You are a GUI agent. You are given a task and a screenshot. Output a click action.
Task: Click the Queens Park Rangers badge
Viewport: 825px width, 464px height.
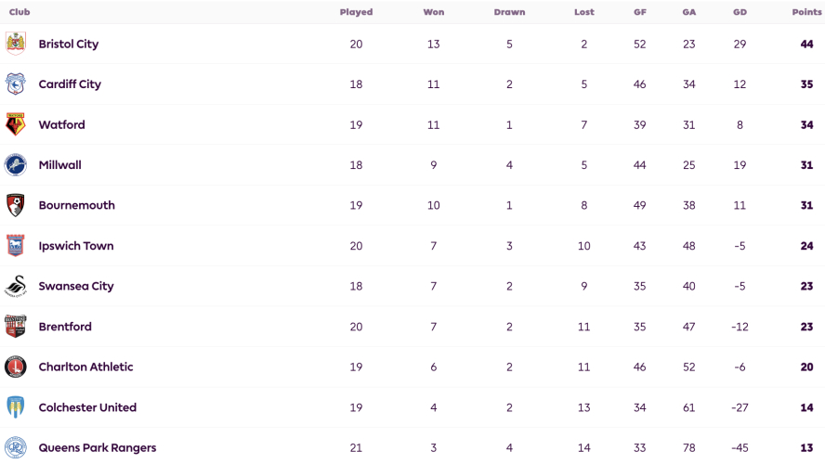coord(16,447)
